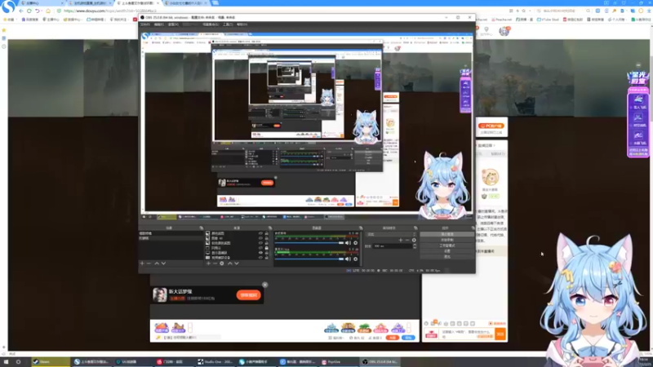
Task: Pop out the Scenes dock panel
Action: pos(201,228)
